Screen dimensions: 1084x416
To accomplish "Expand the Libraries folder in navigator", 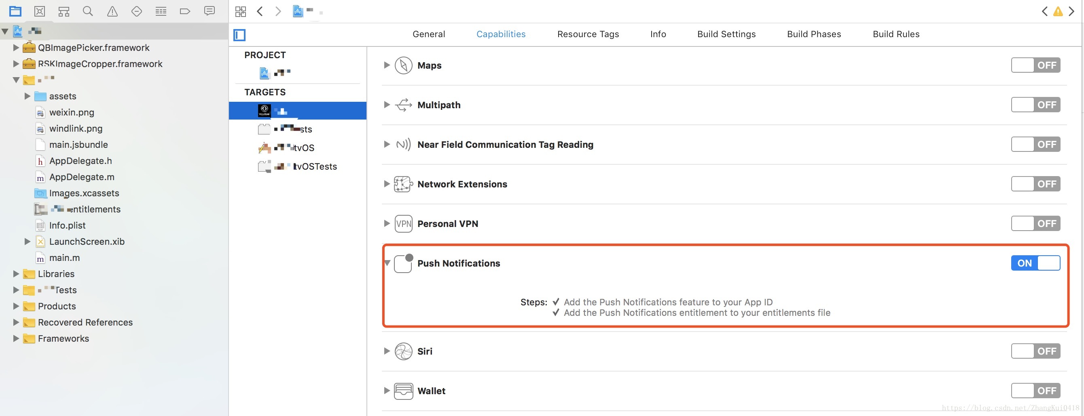I will pos(16,274).
